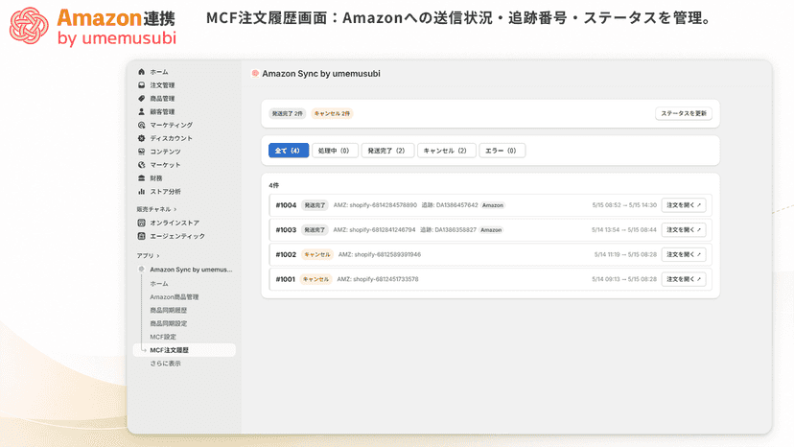
Task: Switch to the 全て (4) tab
Action: (x=288, y=151)
